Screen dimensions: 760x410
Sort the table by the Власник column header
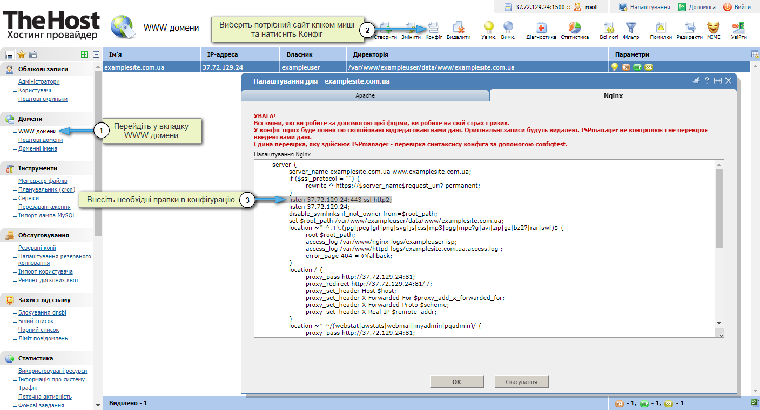click(x=314, y=54)
